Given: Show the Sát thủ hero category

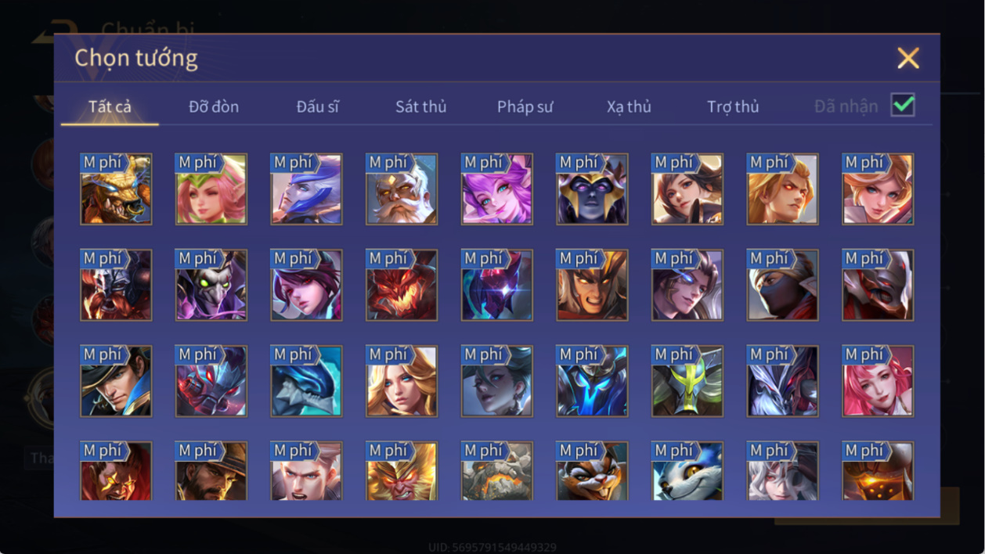Looking at the screenshot, I should point(420,106).
